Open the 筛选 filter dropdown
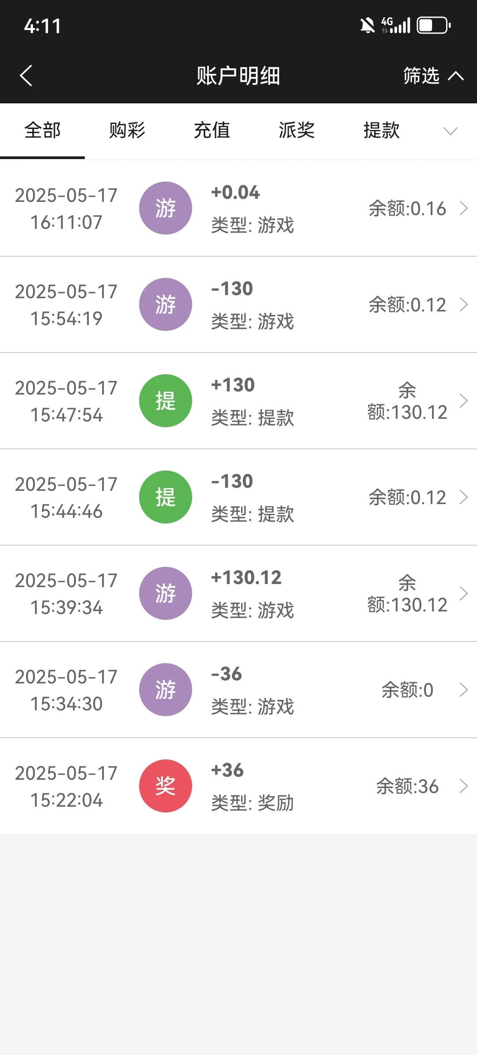This screenshot has height=1055, width=477. pyautogui.click(x=433, y=76)
